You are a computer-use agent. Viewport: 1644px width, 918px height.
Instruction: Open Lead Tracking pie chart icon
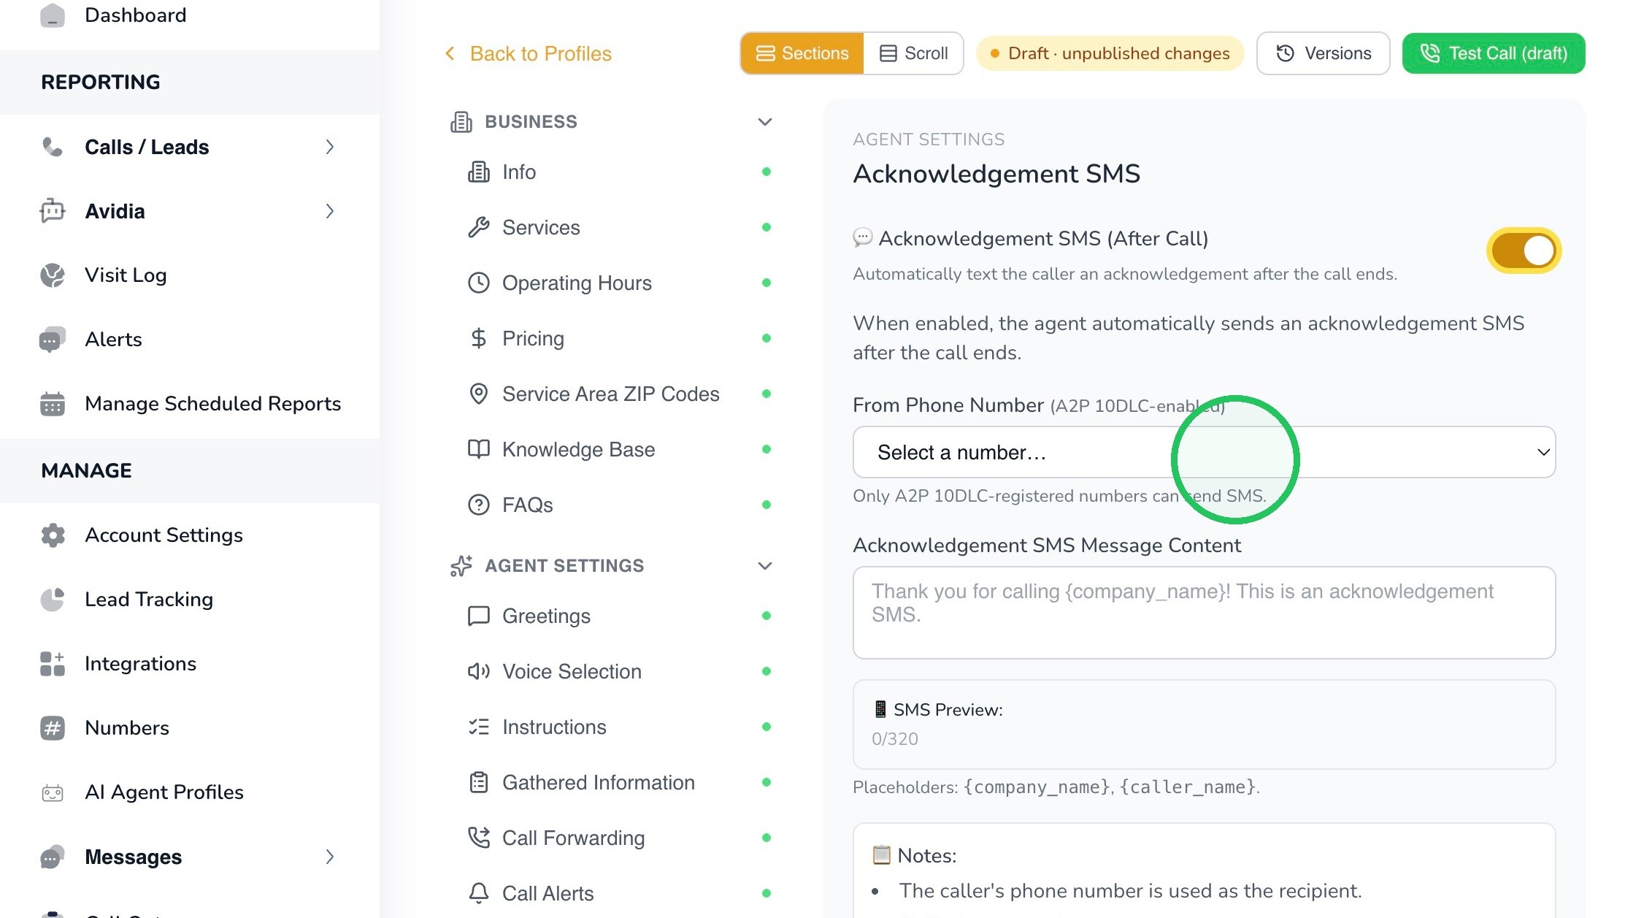tap(53, 600)
